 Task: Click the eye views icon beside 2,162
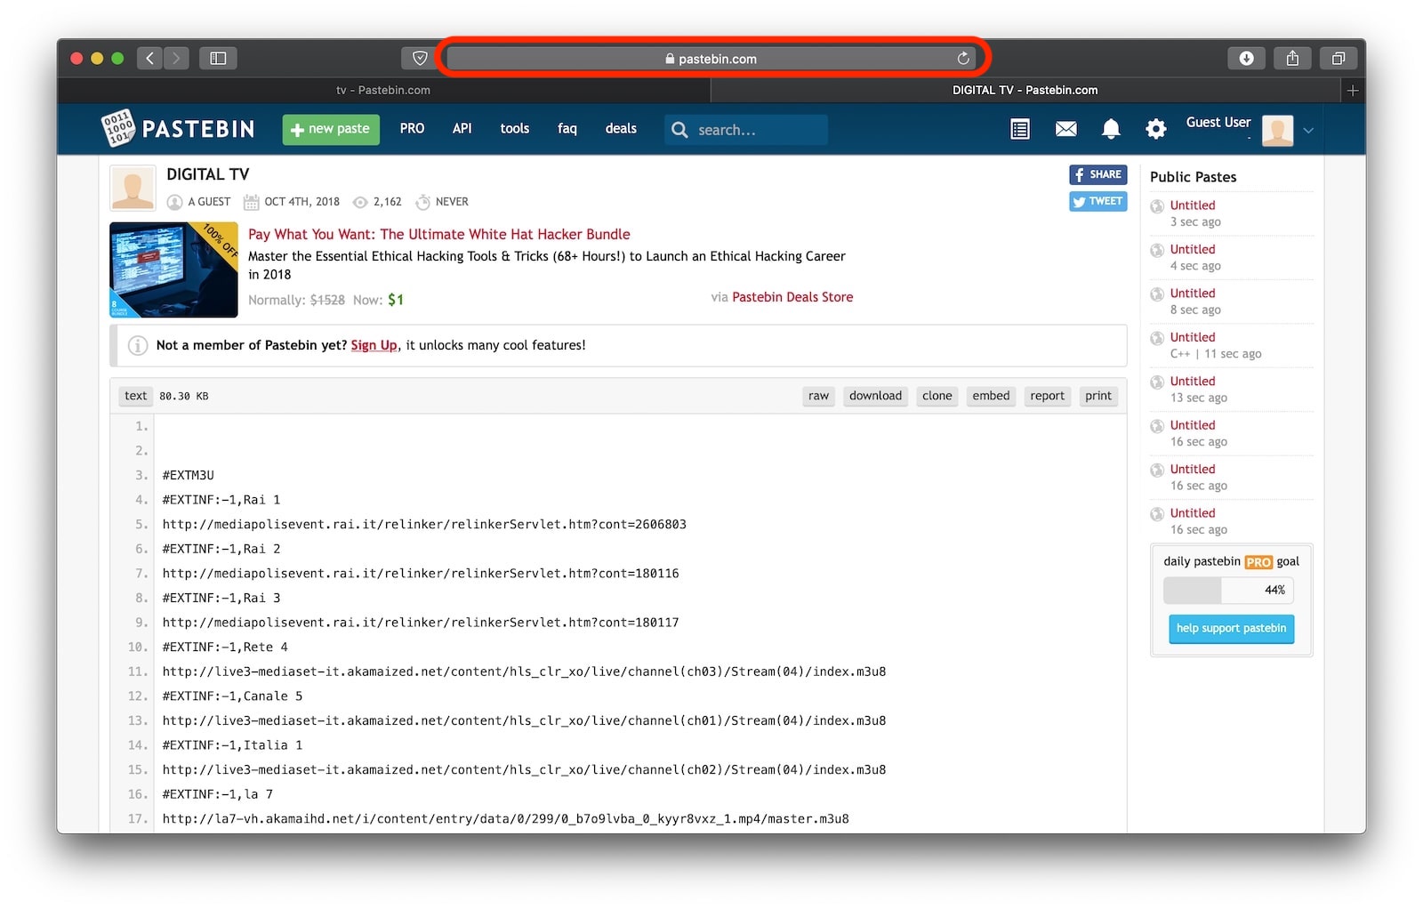click(x=360, y=203)
